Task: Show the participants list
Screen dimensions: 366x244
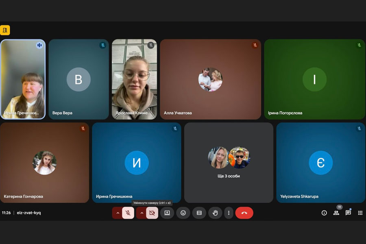Action: 336,213
